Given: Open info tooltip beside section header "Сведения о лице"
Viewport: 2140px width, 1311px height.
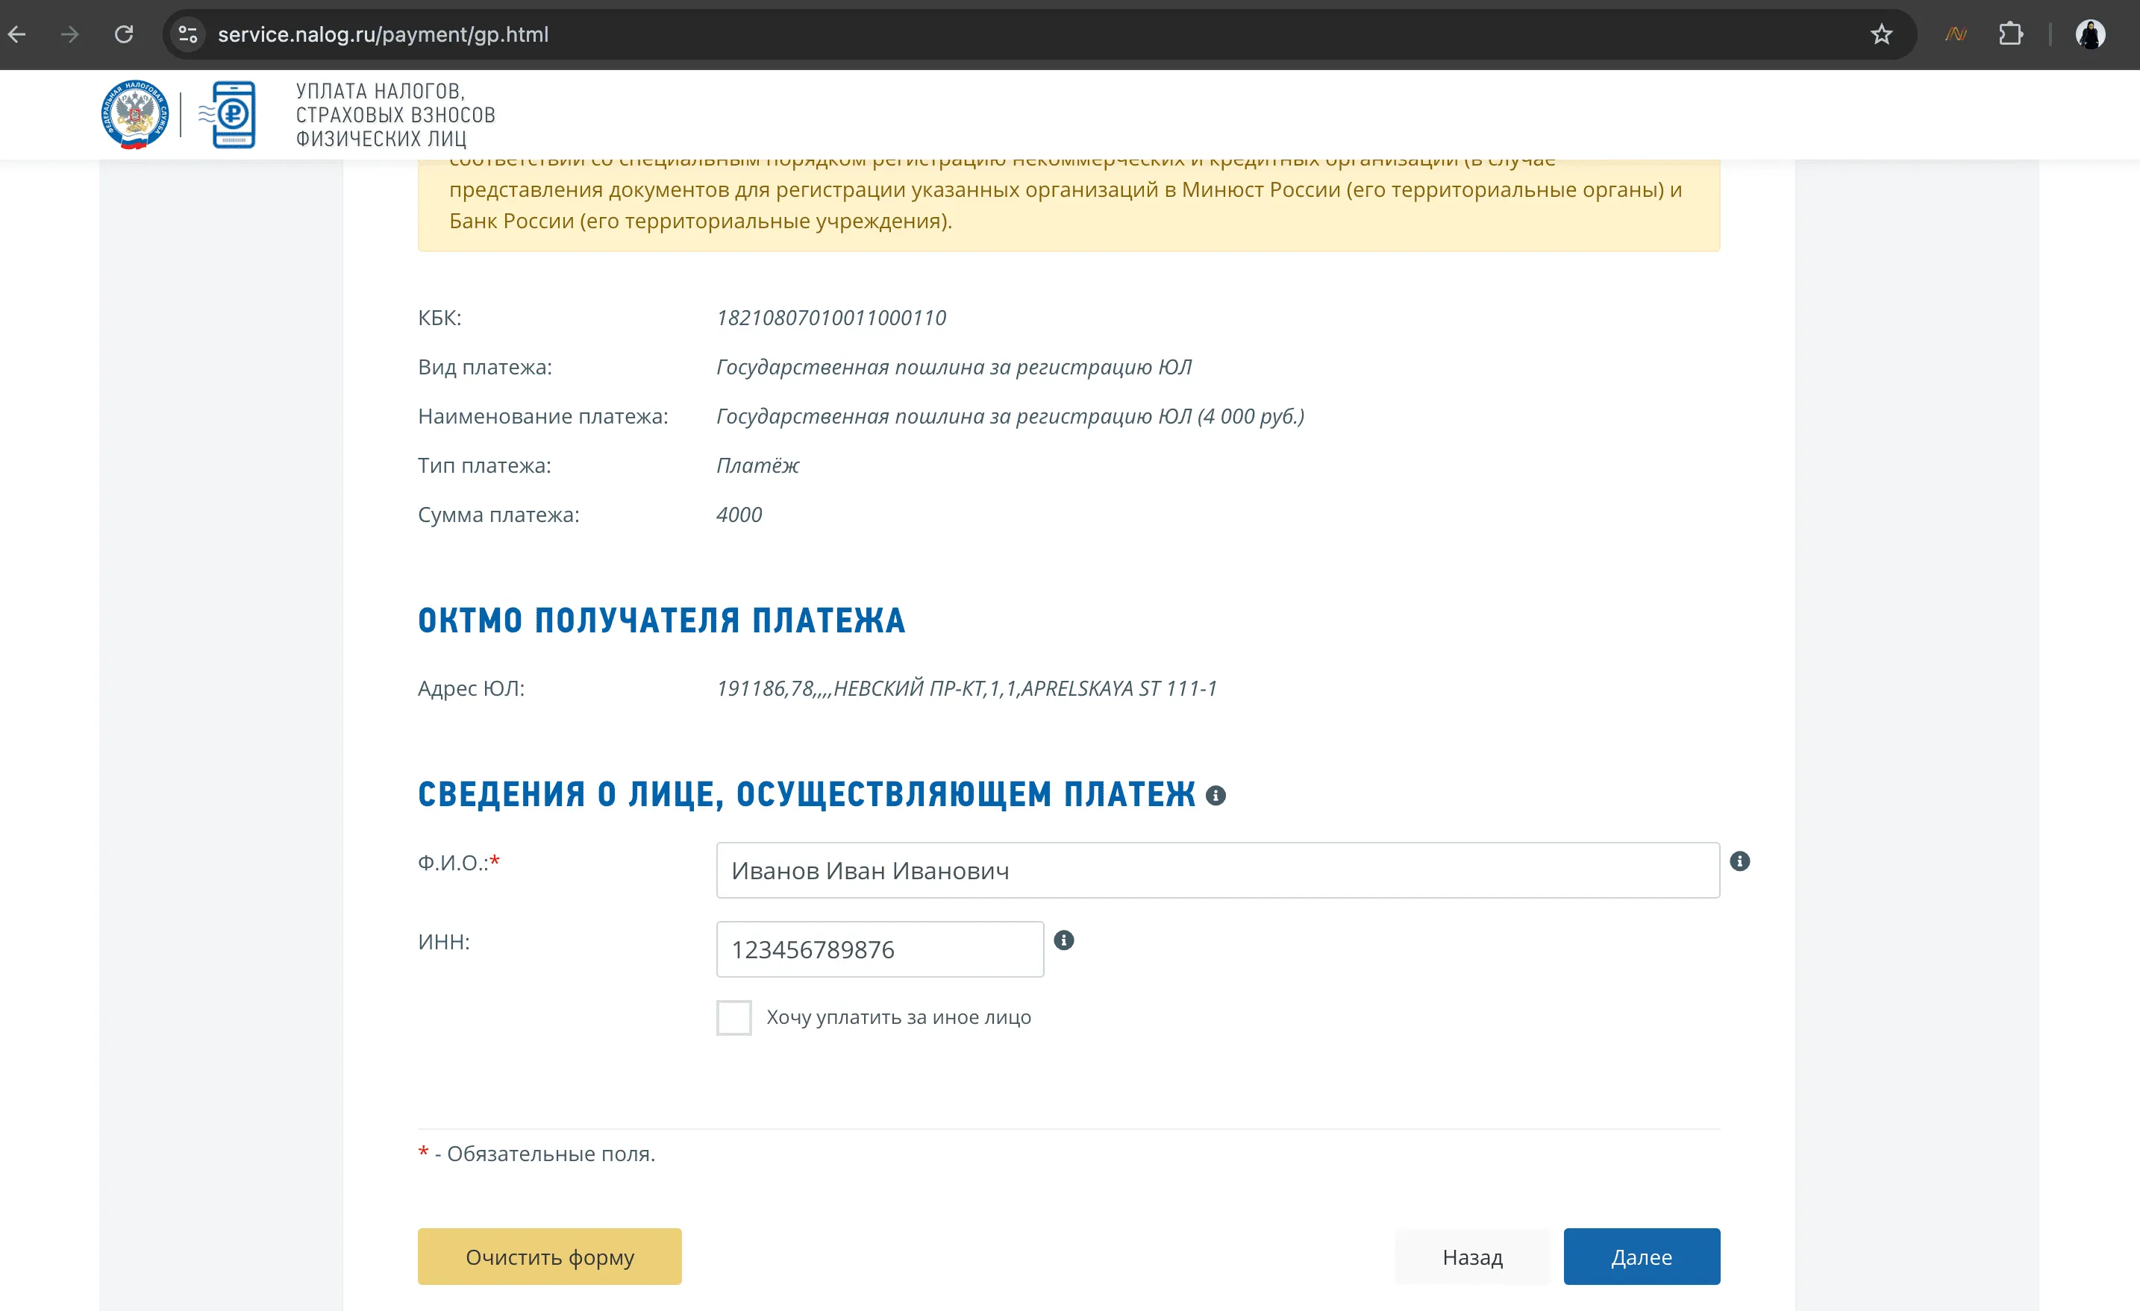Looking at the screenshot, I should click(x=1215, y=795).
